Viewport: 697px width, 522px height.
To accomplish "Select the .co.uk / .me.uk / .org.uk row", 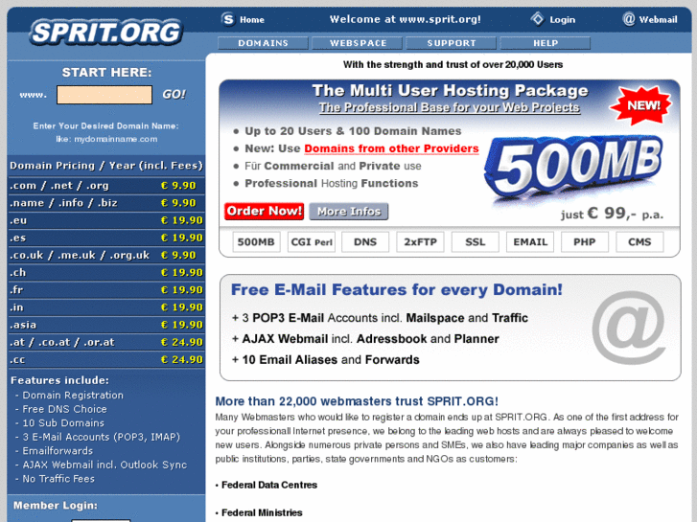I will point(106,255).
